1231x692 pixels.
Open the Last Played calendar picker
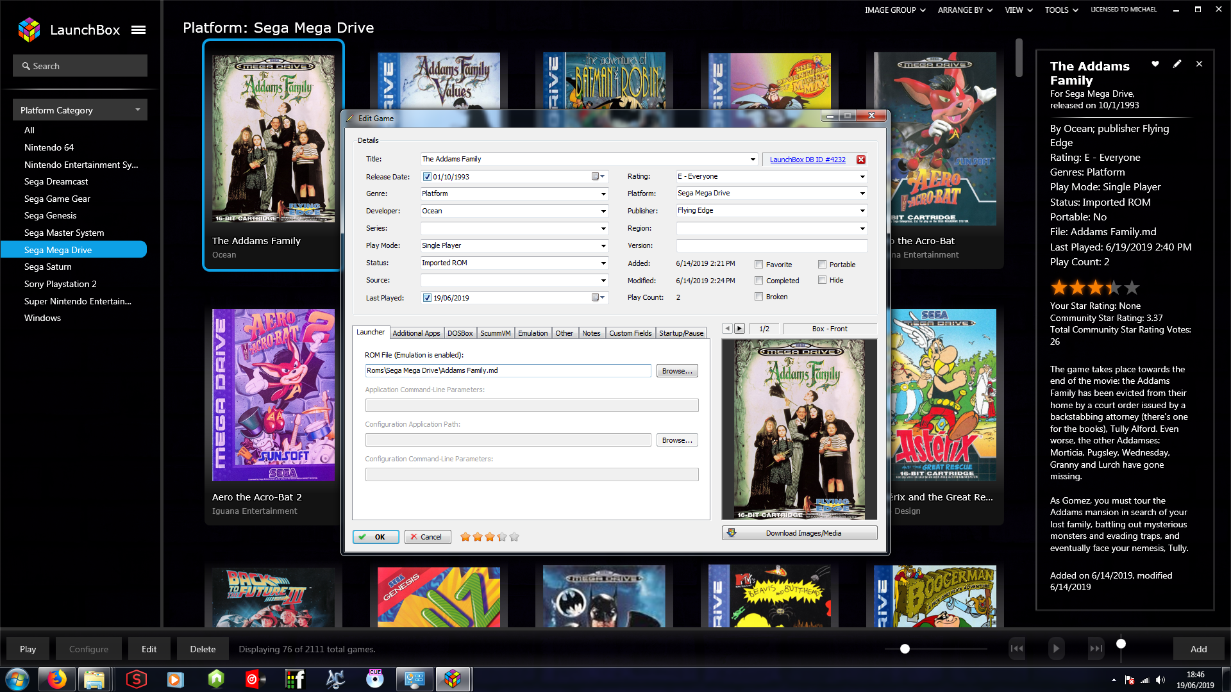(x=598, y=297)
